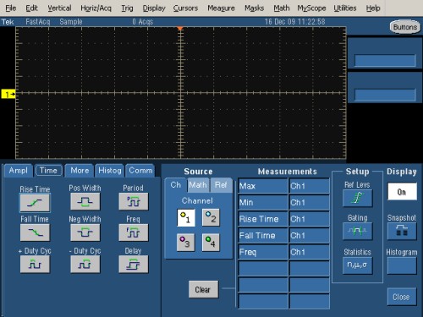423x317 pixels.
Task: Open the MyScope menu
Action: coord(311,8)
